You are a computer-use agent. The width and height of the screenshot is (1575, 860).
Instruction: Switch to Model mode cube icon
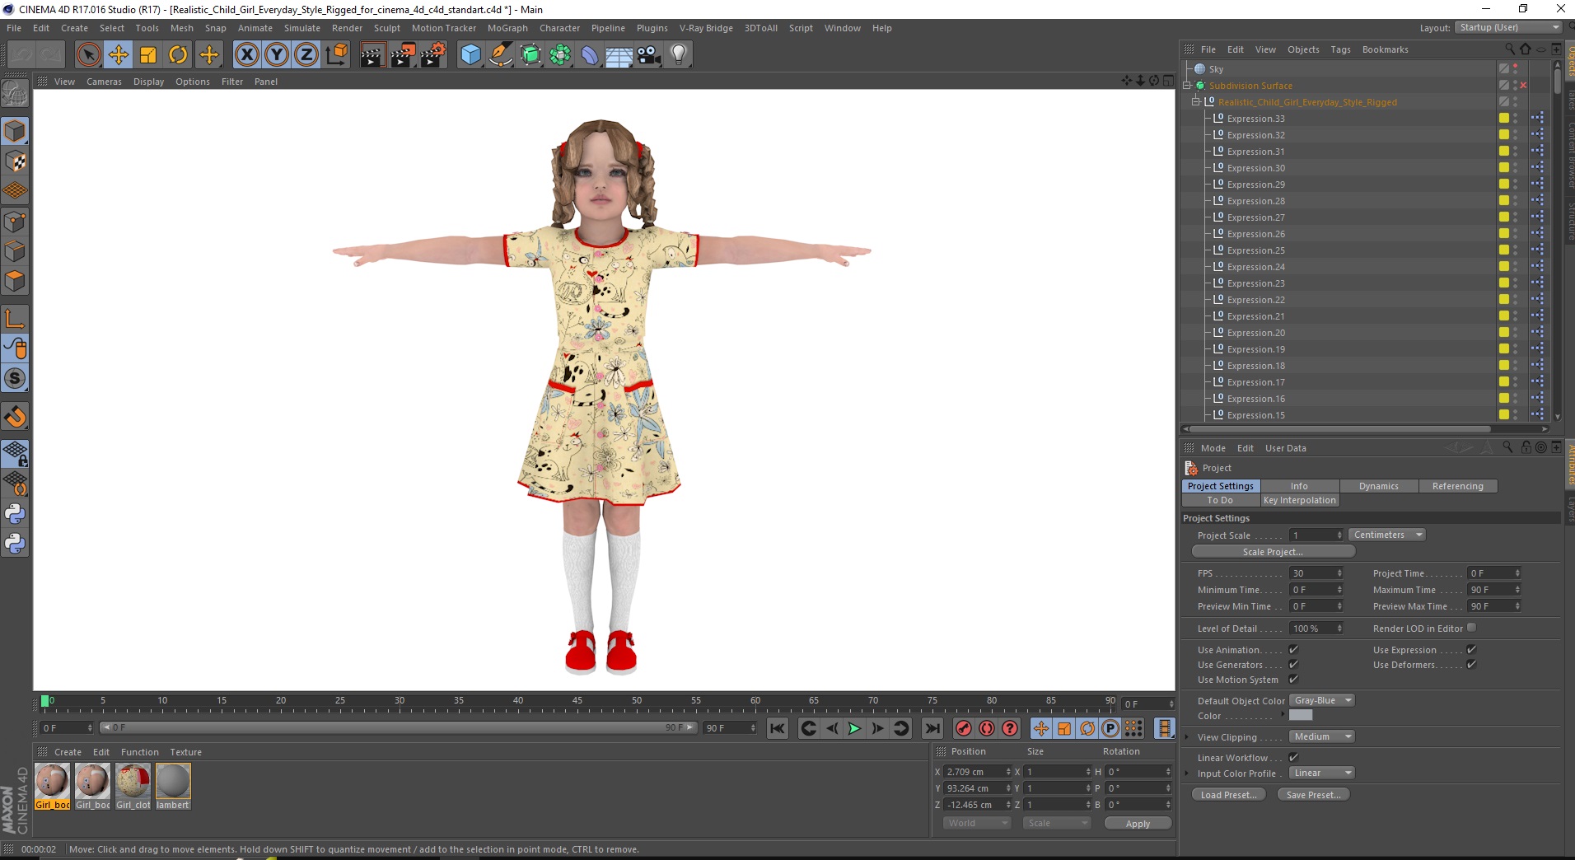[x=16, y=131]
